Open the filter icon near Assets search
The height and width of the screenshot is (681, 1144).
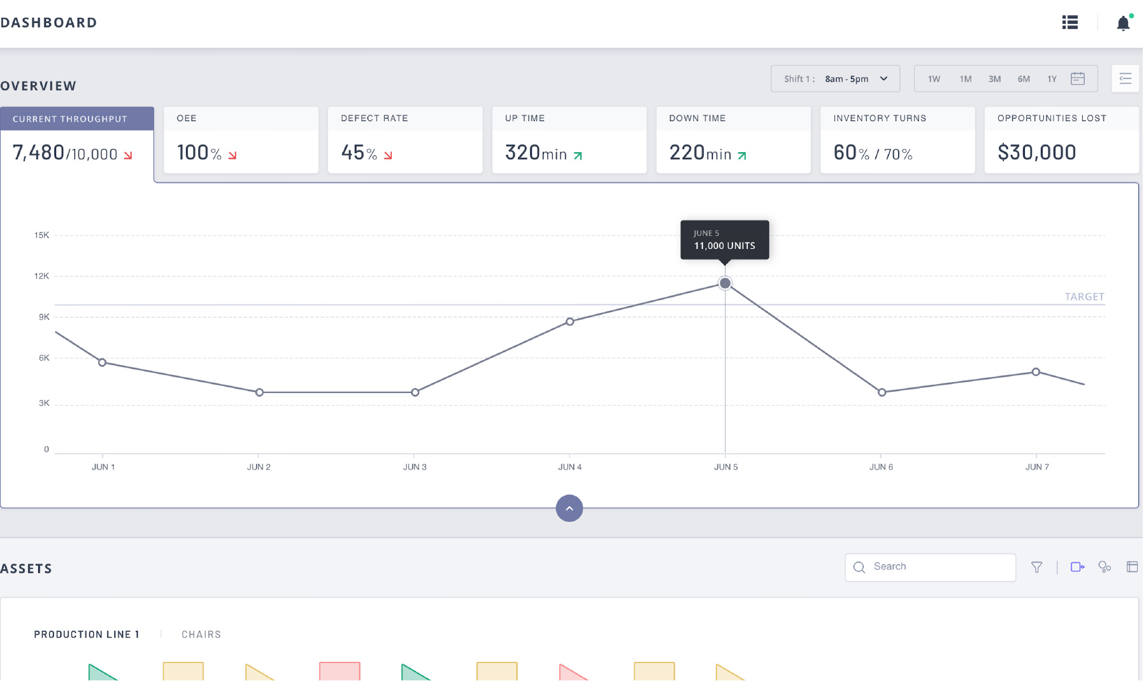[1037, 566]
